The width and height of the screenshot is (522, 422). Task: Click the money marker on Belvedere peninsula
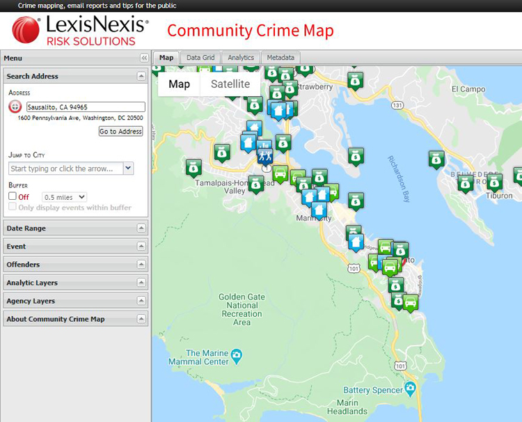tap(465, 183)
